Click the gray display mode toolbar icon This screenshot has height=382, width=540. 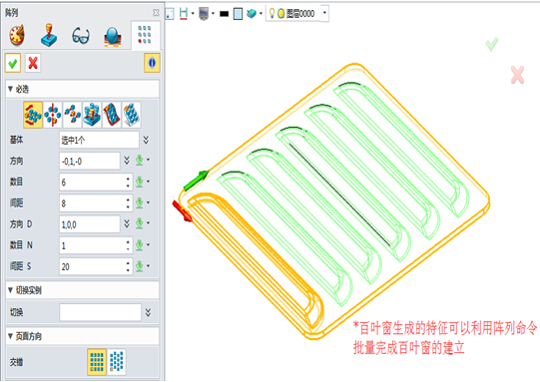204,14
